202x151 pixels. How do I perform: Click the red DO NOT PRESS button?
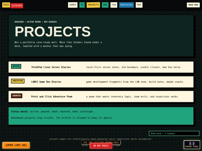(x=101, y=146)
